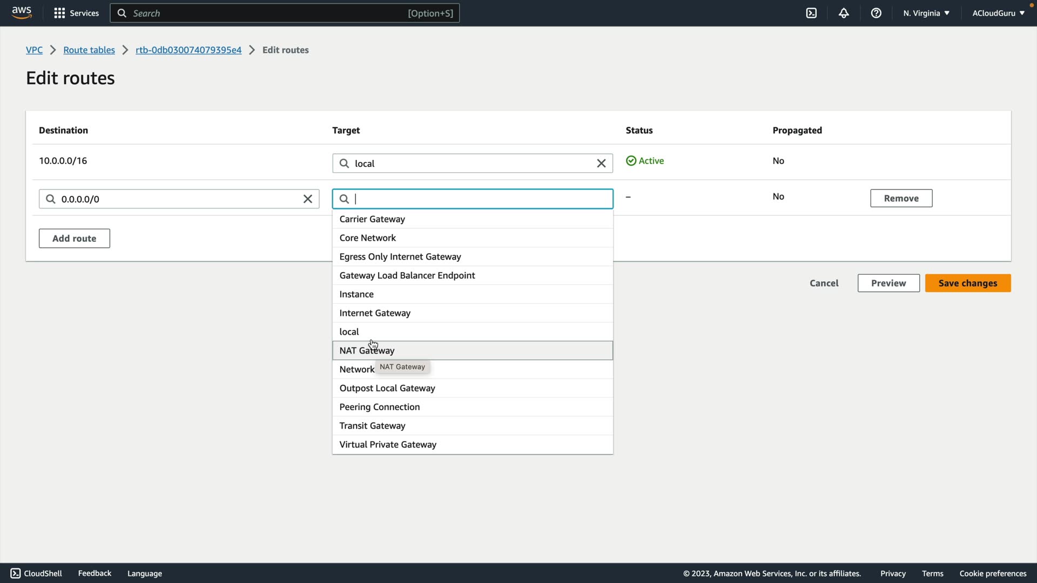1037x583 pixels.
Task: Clear the 0.0.0.0/0 destination field
Action: pos(308,199)
